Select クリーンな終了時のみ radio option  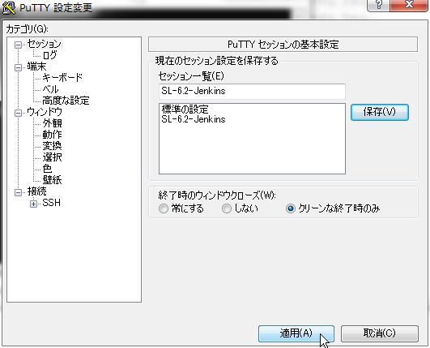291,208
